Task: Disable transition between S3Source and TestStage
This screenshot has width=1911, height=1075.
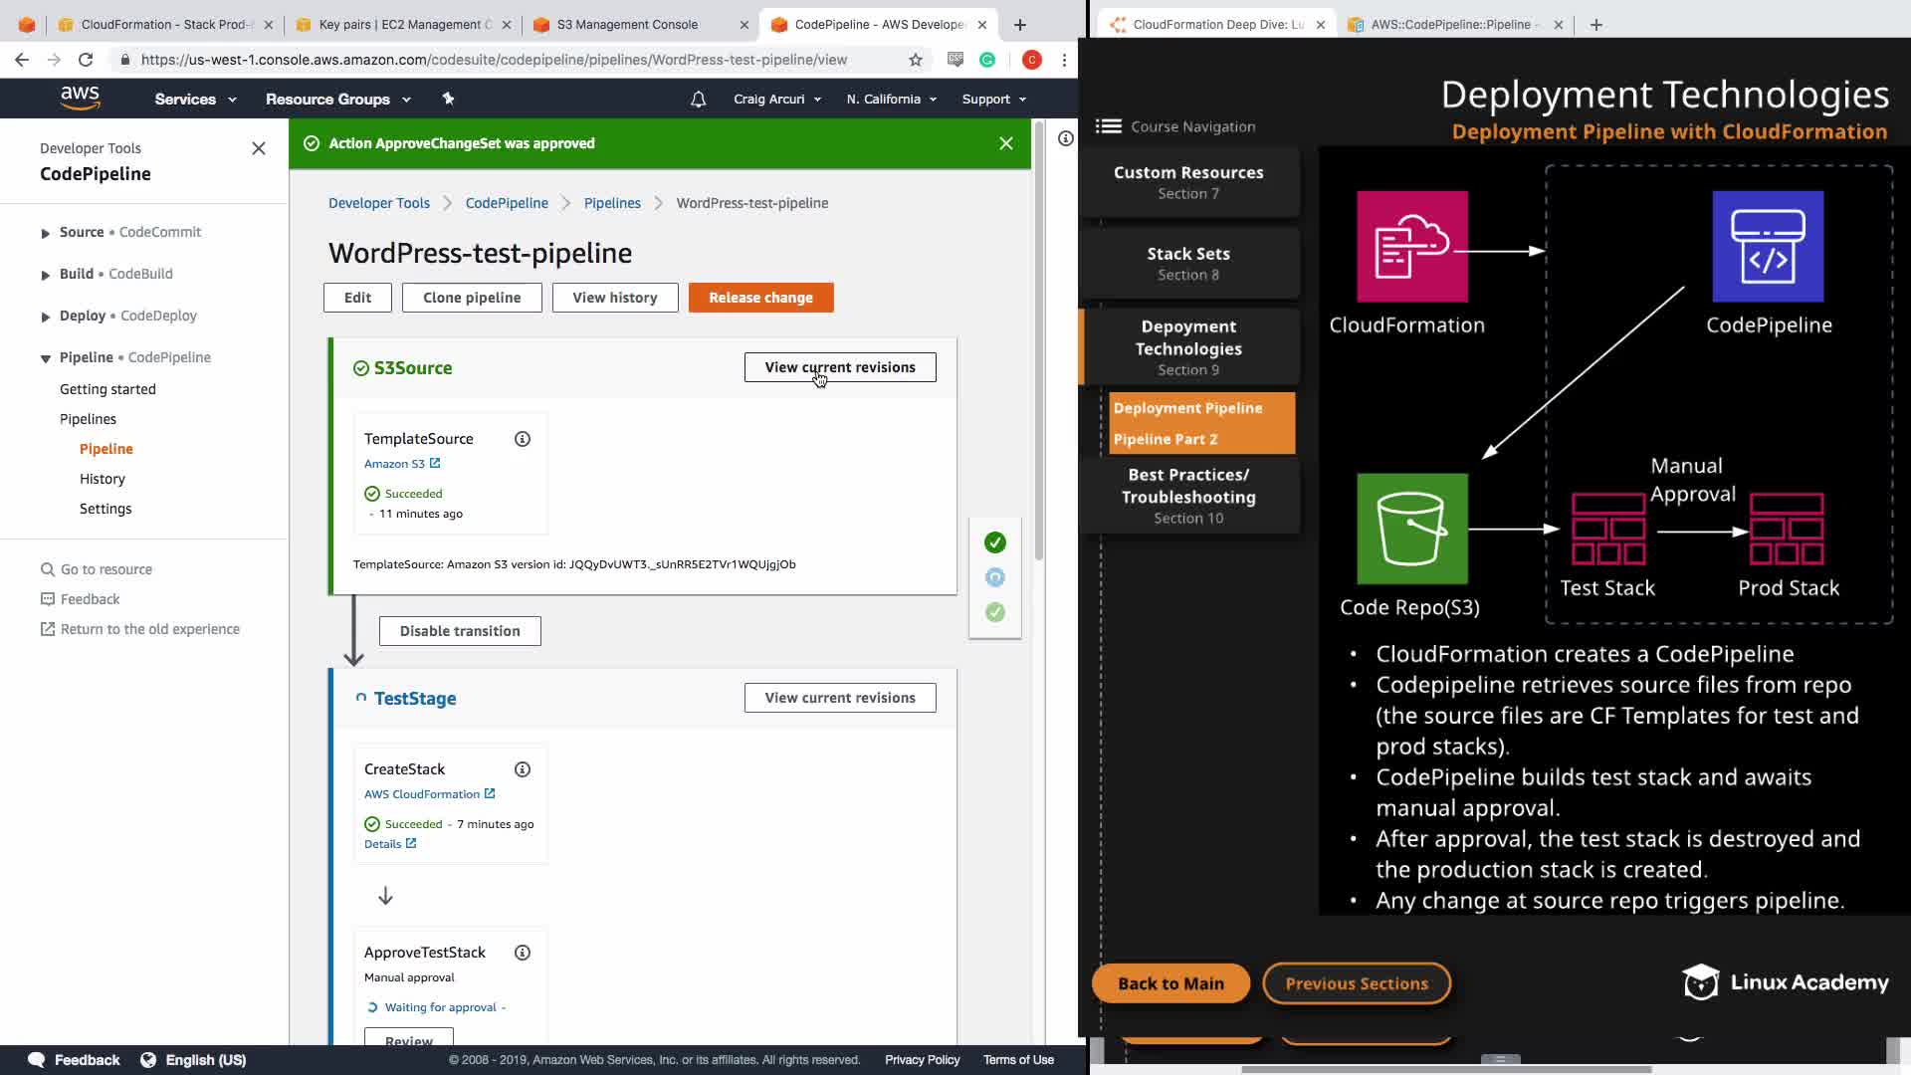Action: tap(459, 631)
